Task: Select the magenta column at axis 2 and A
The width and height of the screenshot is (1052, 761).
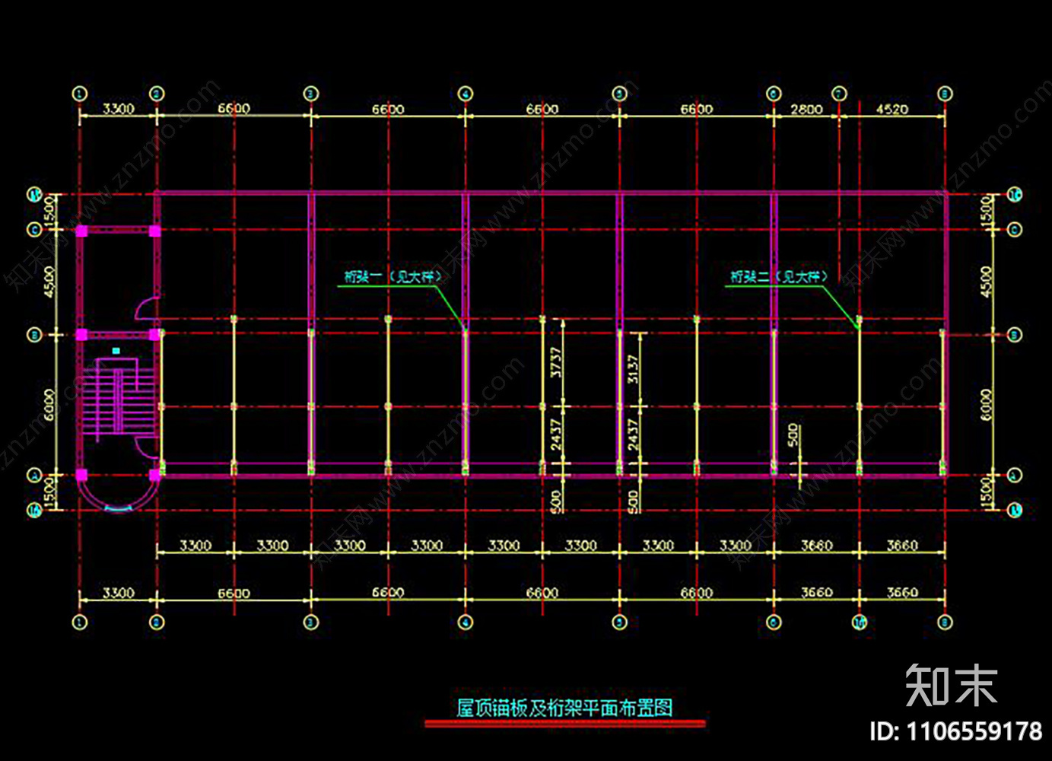Action: click(x=155, y=475)
